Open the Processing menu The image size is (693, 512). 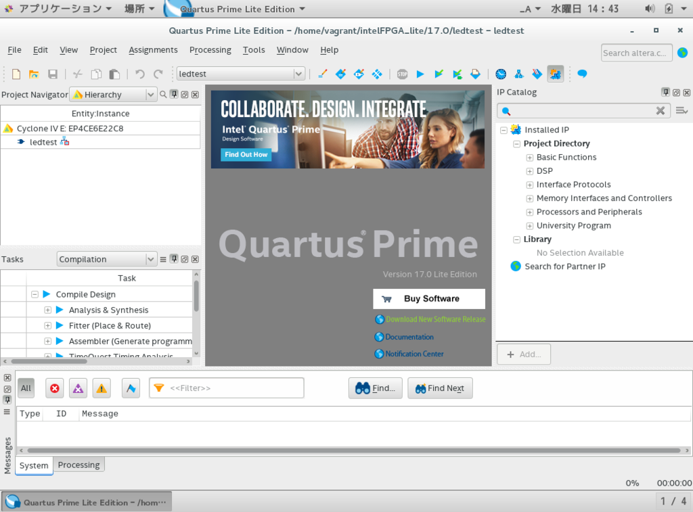(210, 50)
